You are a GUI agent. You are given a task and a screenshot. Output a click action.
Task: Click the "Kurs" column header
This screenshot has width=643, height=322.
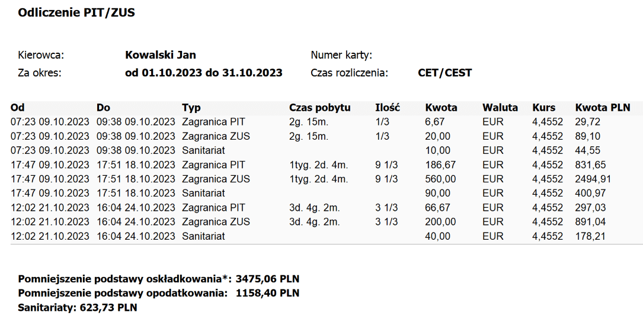click(x=544, y=108)
